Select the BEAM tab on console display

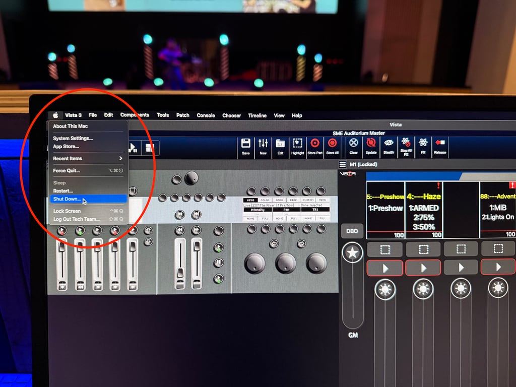point(294,200)
